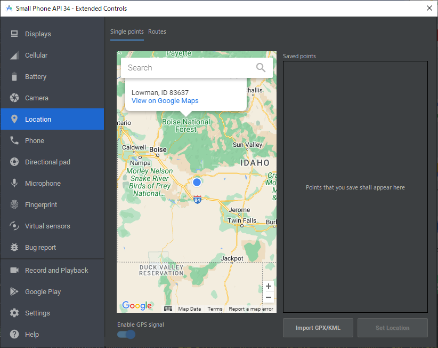Image resolution: width=438 pixels, height=348 pixels.
Task: Switch to the Routes tab
Action: tap(157, 32)
